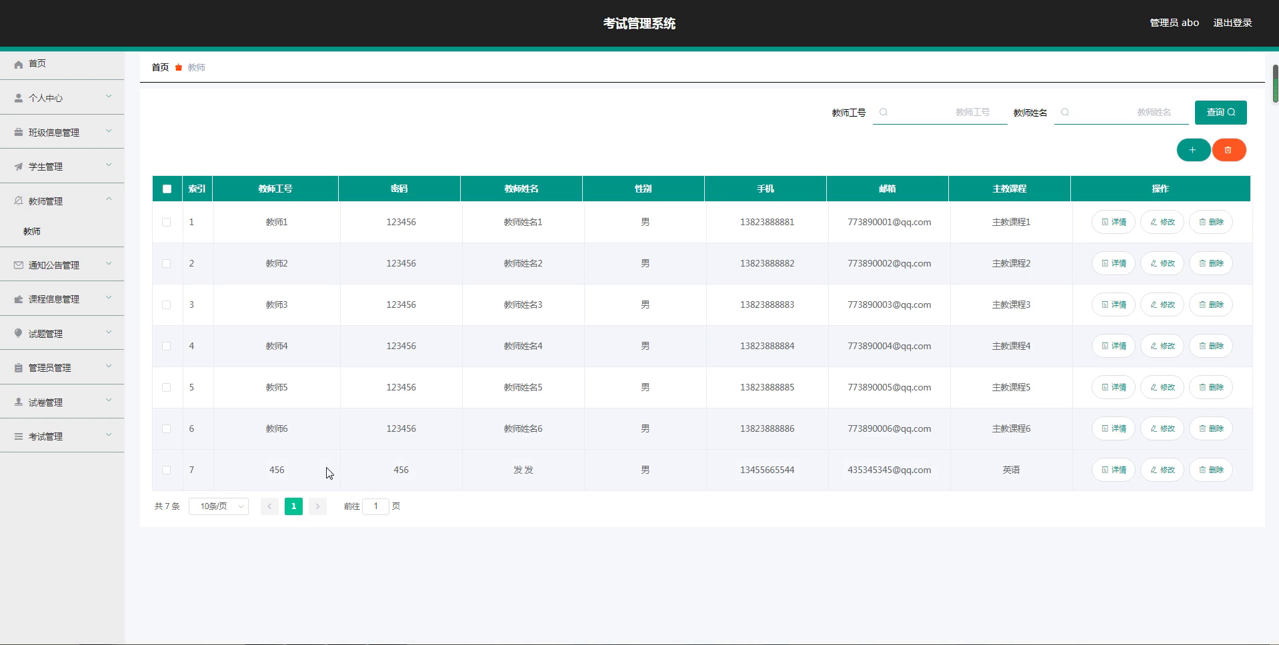Open 考试管理 sidebar menu
The image size is (1279, 645).
coord(62,436)
